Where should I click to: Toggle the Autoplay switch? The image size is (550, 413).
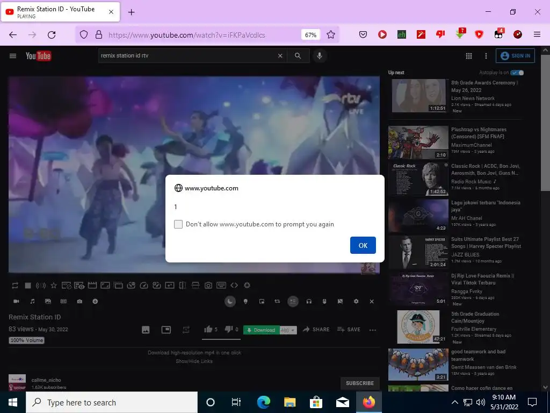tap(517, 73)
